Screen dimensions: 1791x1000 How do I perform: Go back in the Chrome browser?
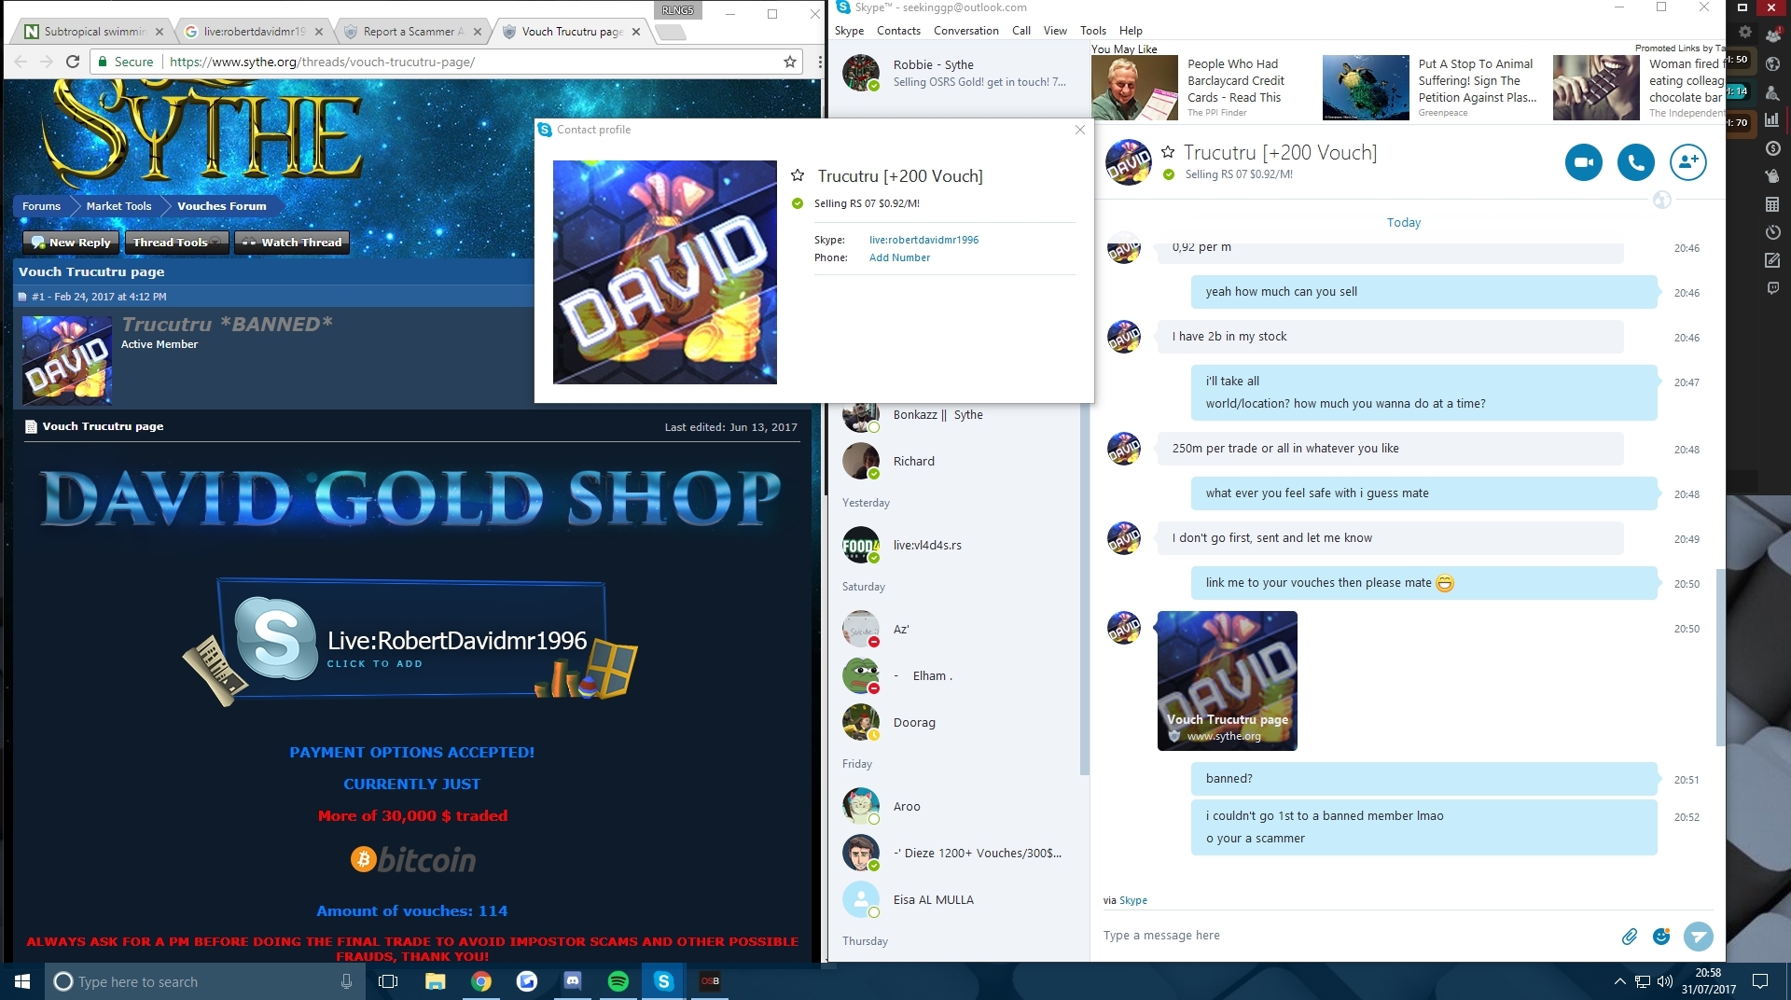pyautogui.click(x=21, y=62)
